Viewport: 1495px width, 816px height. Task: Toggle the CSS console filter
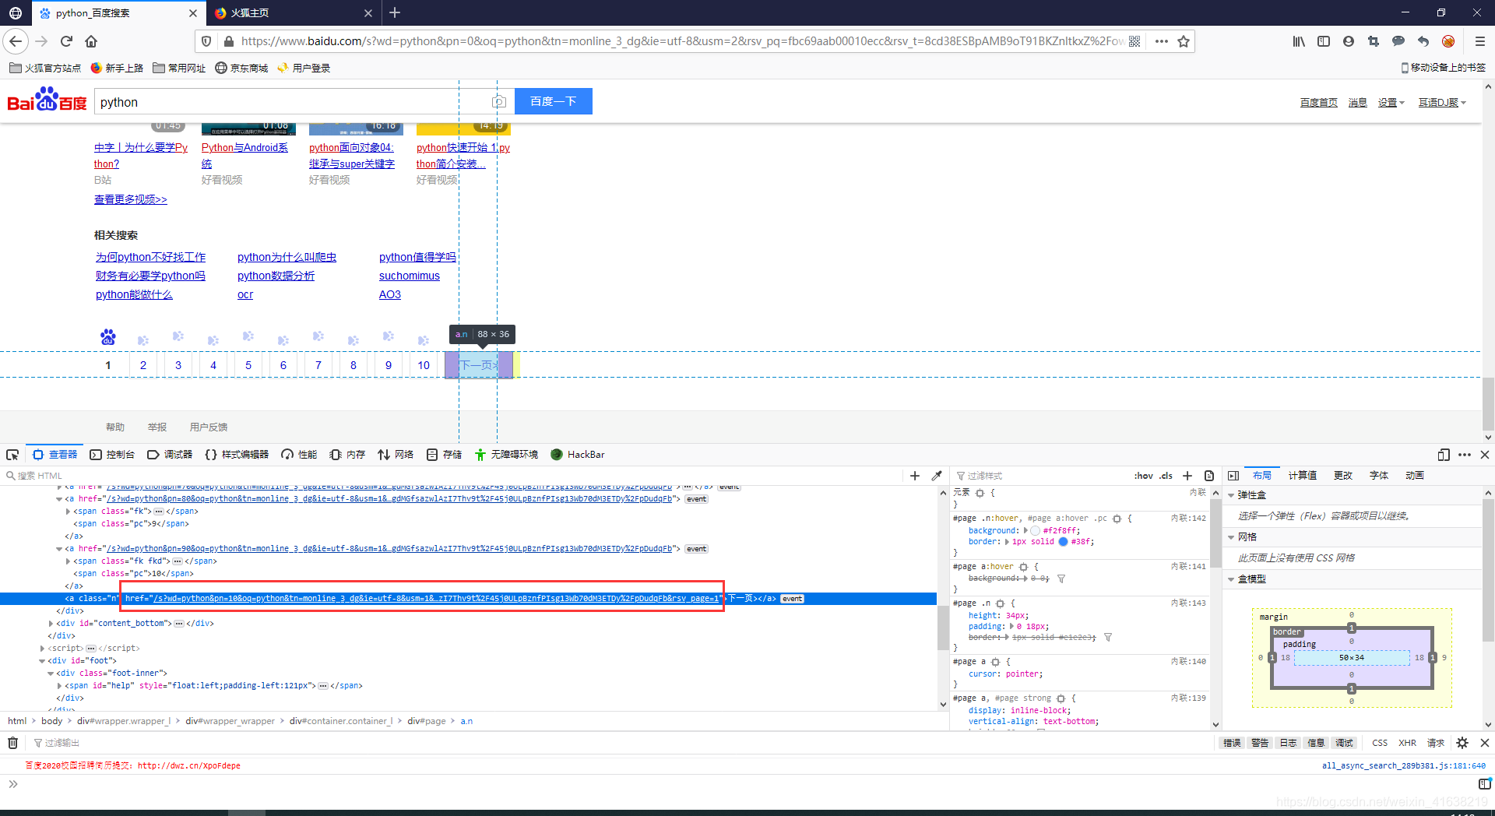point(1380,743)
